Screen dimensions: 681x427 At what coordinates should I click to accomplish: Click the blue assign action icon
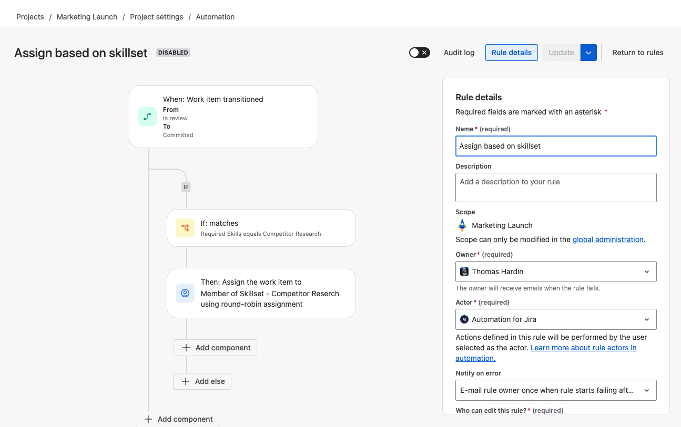[185, 293]
